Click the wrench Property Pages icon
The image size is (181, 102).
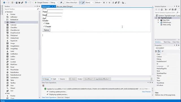(163, 51)
